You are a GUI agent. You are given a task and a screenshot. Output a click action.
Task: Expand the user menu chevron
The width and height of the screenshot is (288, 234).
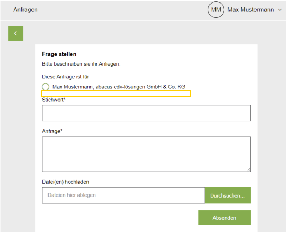coord(280,10)
